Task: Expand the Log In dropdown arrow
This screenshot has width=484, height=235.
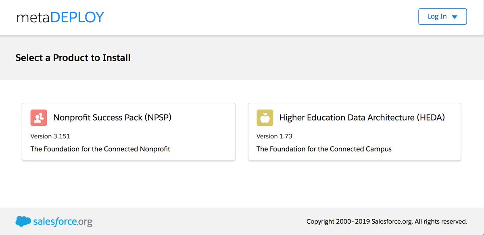Action: pos(455,17)
